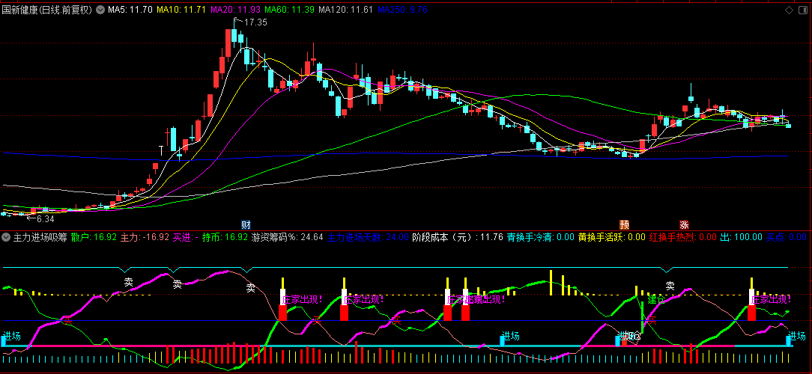This screenshot has height=374, width=812.
Task: Open the 预 forecast event marker
Action: 625,225
